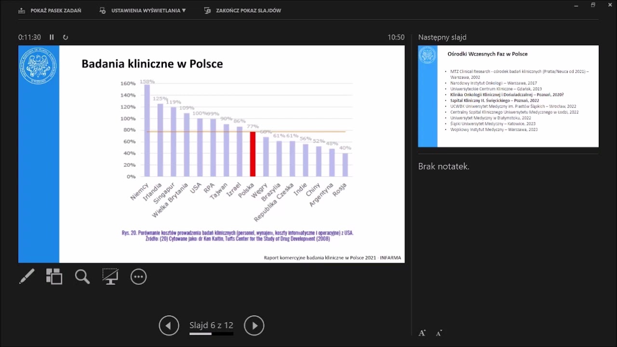Click the display settings monitor icon
617x347 pixels.
click(x=103, y=11)
